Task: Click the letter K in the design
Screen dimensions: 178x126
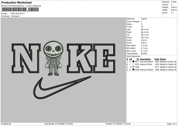Action: pyautogui.click(x=80, y=58)
